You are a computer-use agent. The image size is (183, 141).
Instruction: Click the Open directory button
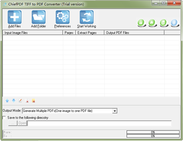pyautogui.click(x=22, y=123)
